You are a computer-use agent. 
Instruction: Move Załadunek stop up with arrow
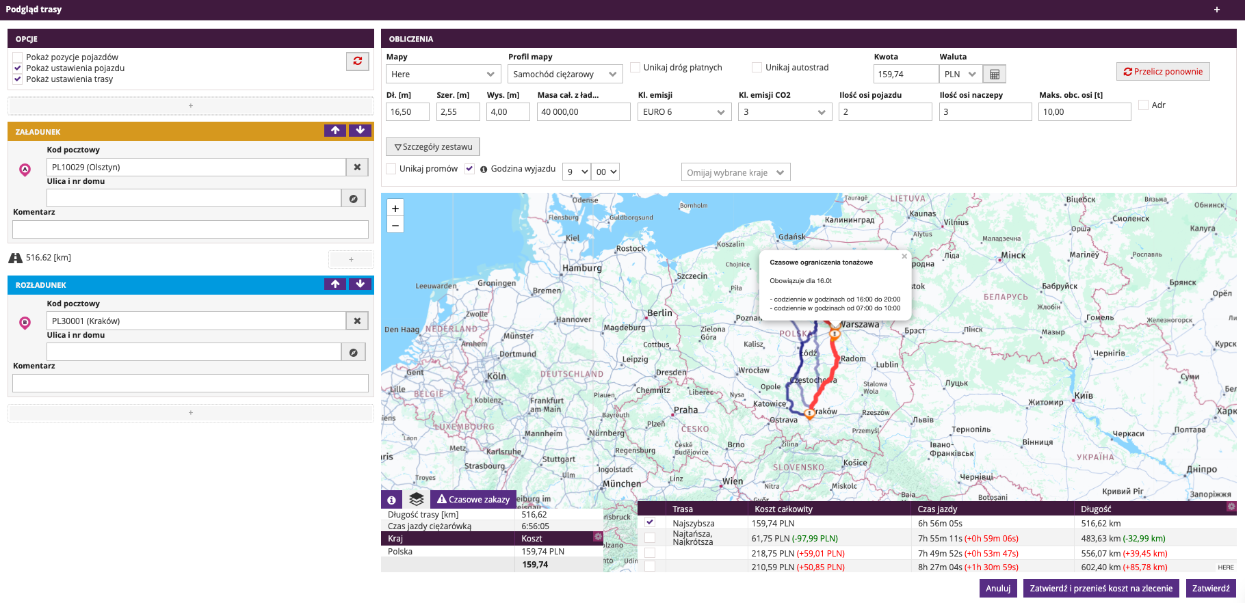click(335, 131)
